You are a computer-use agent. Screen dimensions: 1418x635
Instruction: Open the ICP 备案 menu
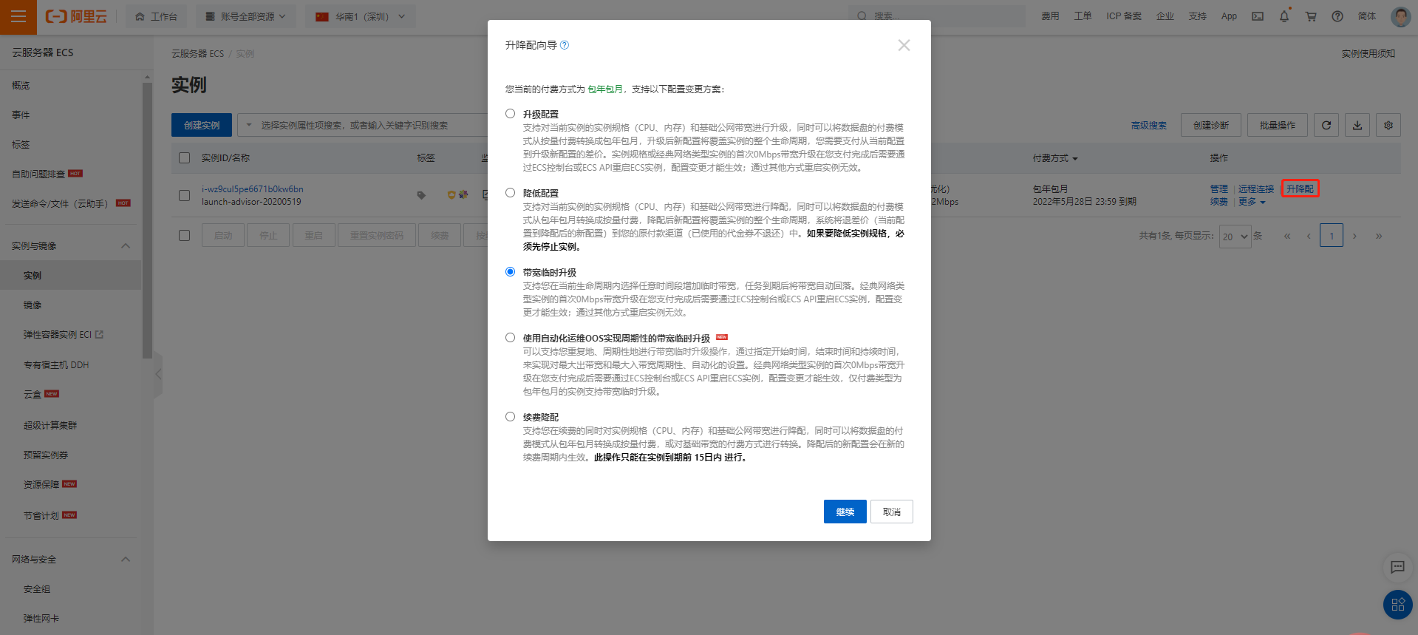click(1124, 16)
